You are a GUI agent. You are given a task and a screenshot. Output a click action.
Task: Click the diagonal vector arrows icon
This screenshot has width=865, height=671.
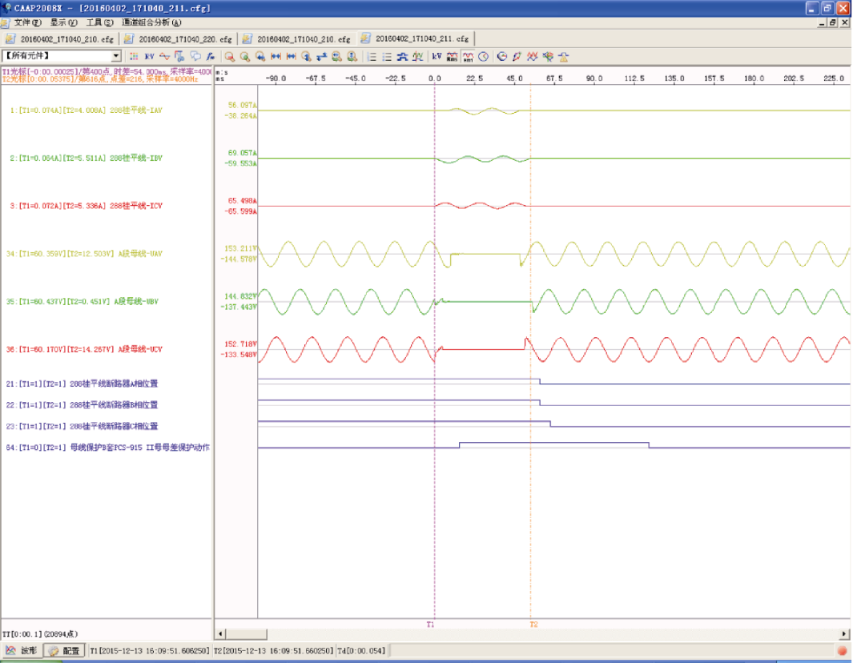click(x=517, y=57)
